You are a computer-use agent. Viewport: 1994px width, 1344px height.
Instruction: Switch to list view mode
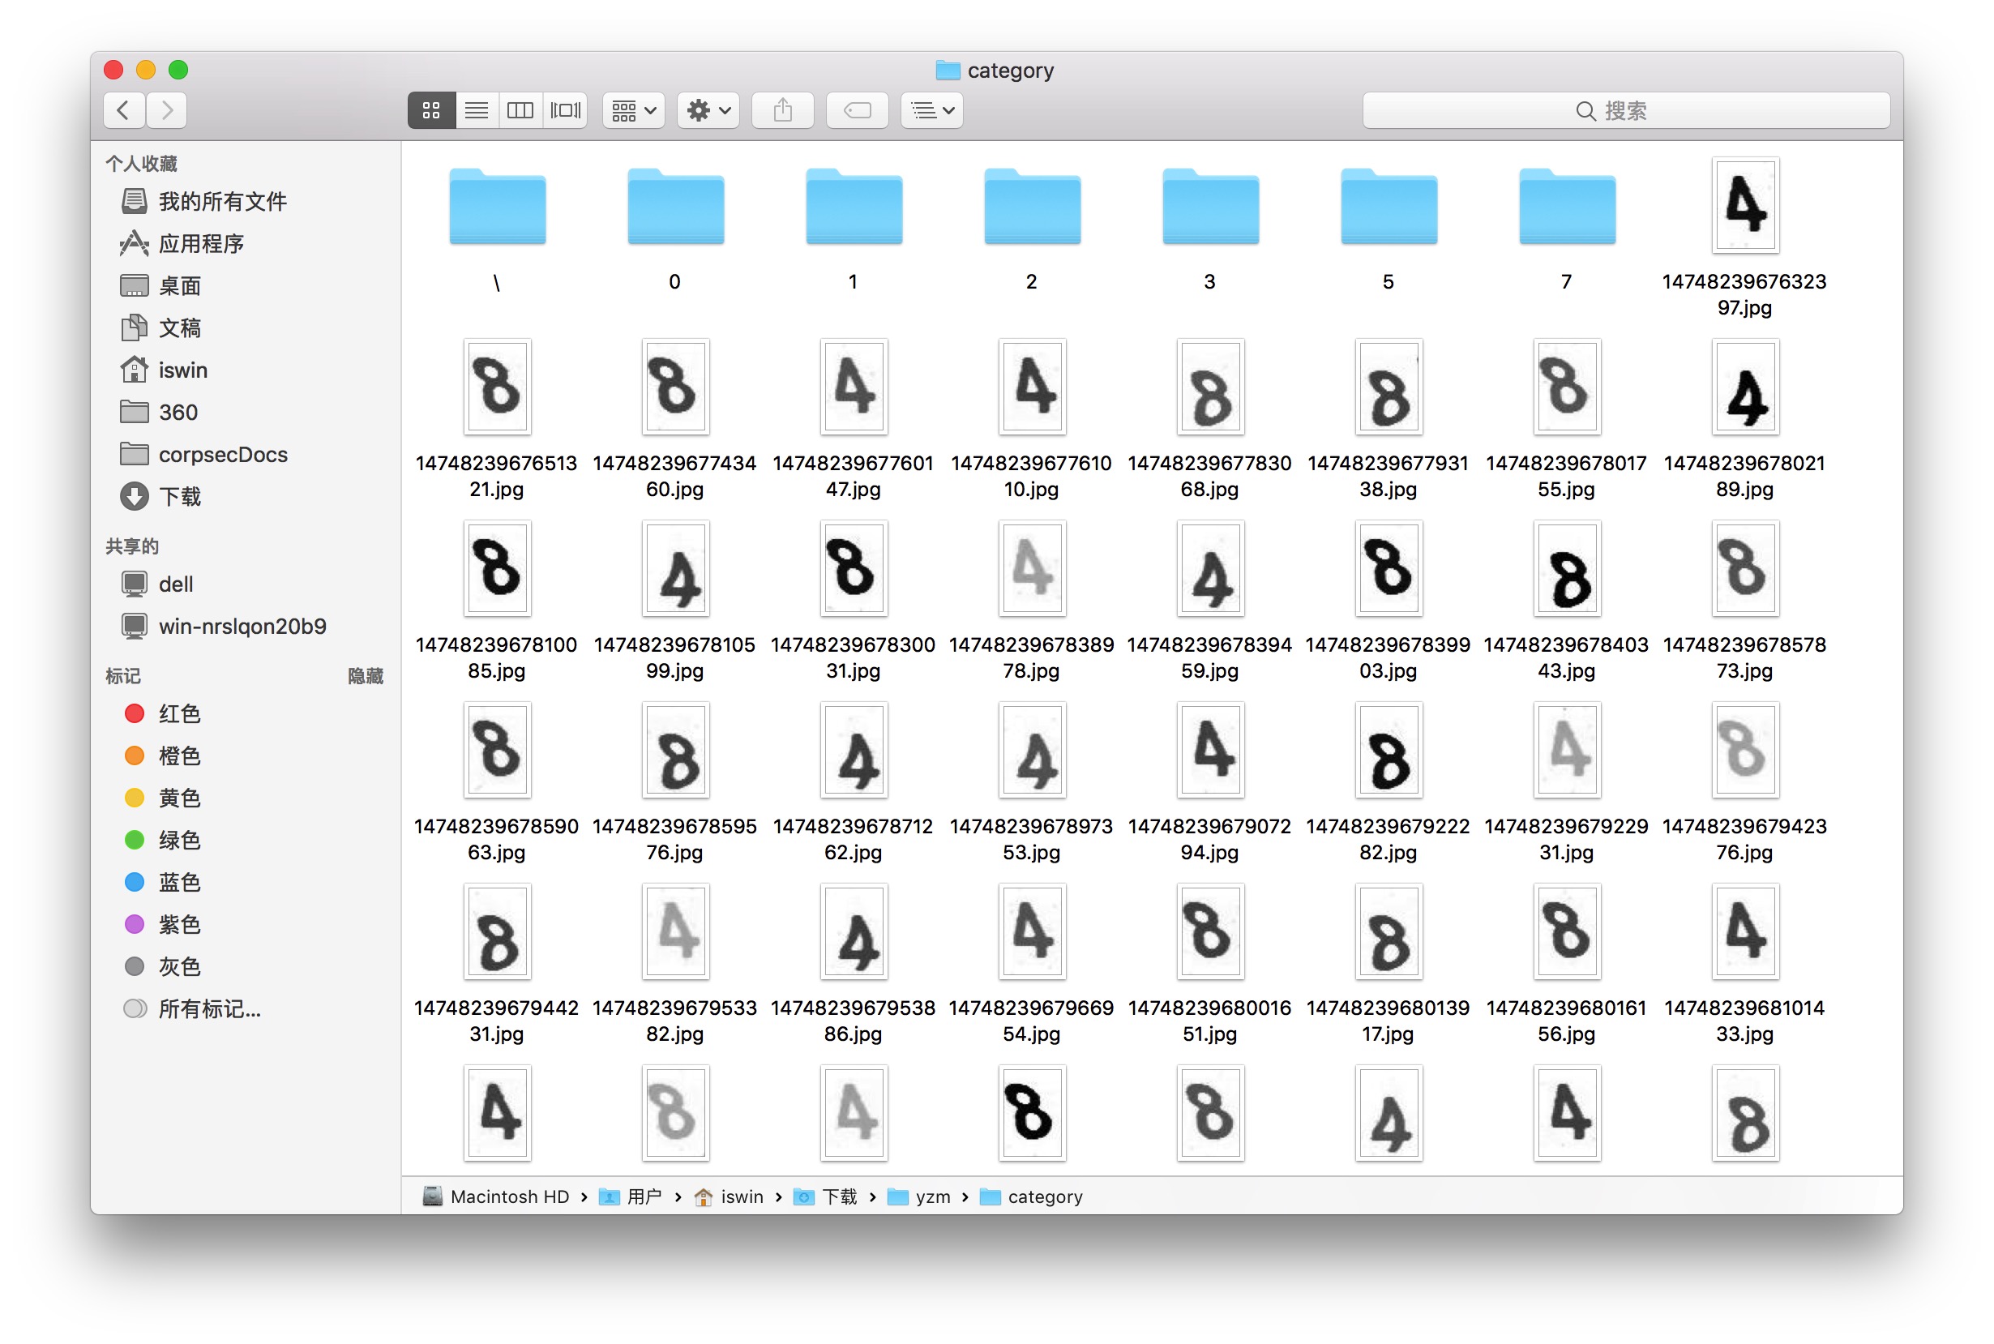point(477,110)
